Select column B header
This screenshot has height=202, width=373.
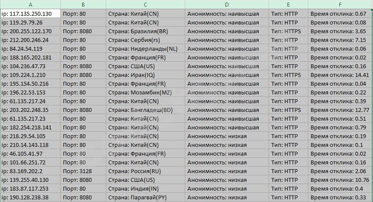coord(83,4)
